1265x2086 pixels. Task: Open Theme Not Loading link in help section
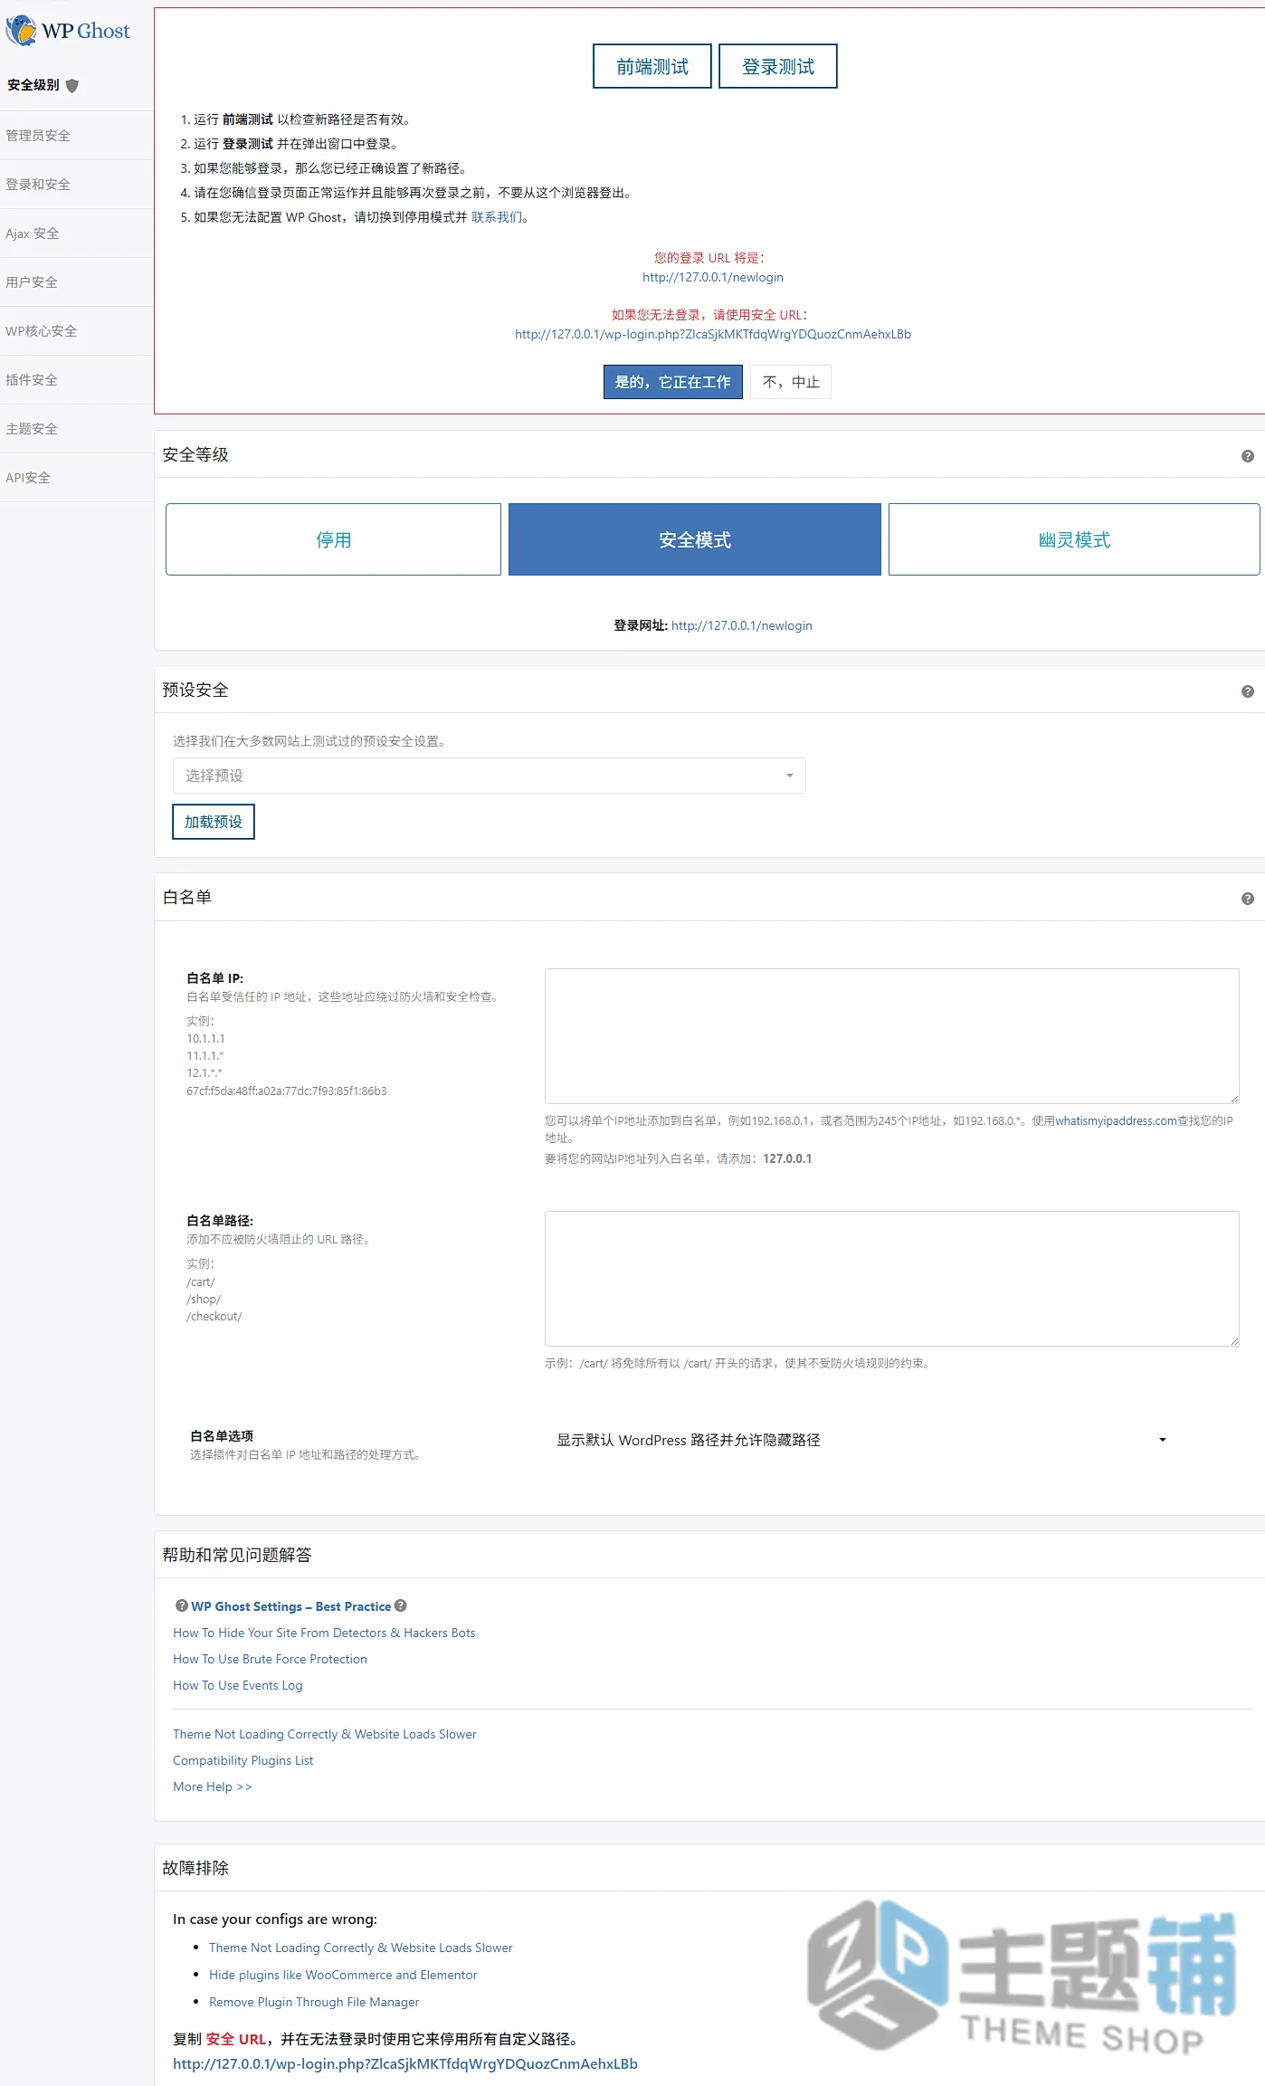324,1734
